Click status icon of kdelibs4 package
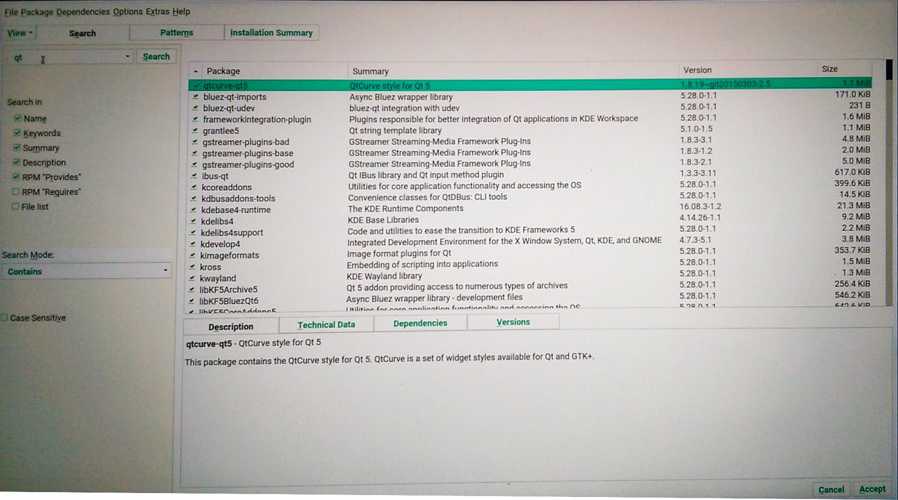 pos(193,221)
